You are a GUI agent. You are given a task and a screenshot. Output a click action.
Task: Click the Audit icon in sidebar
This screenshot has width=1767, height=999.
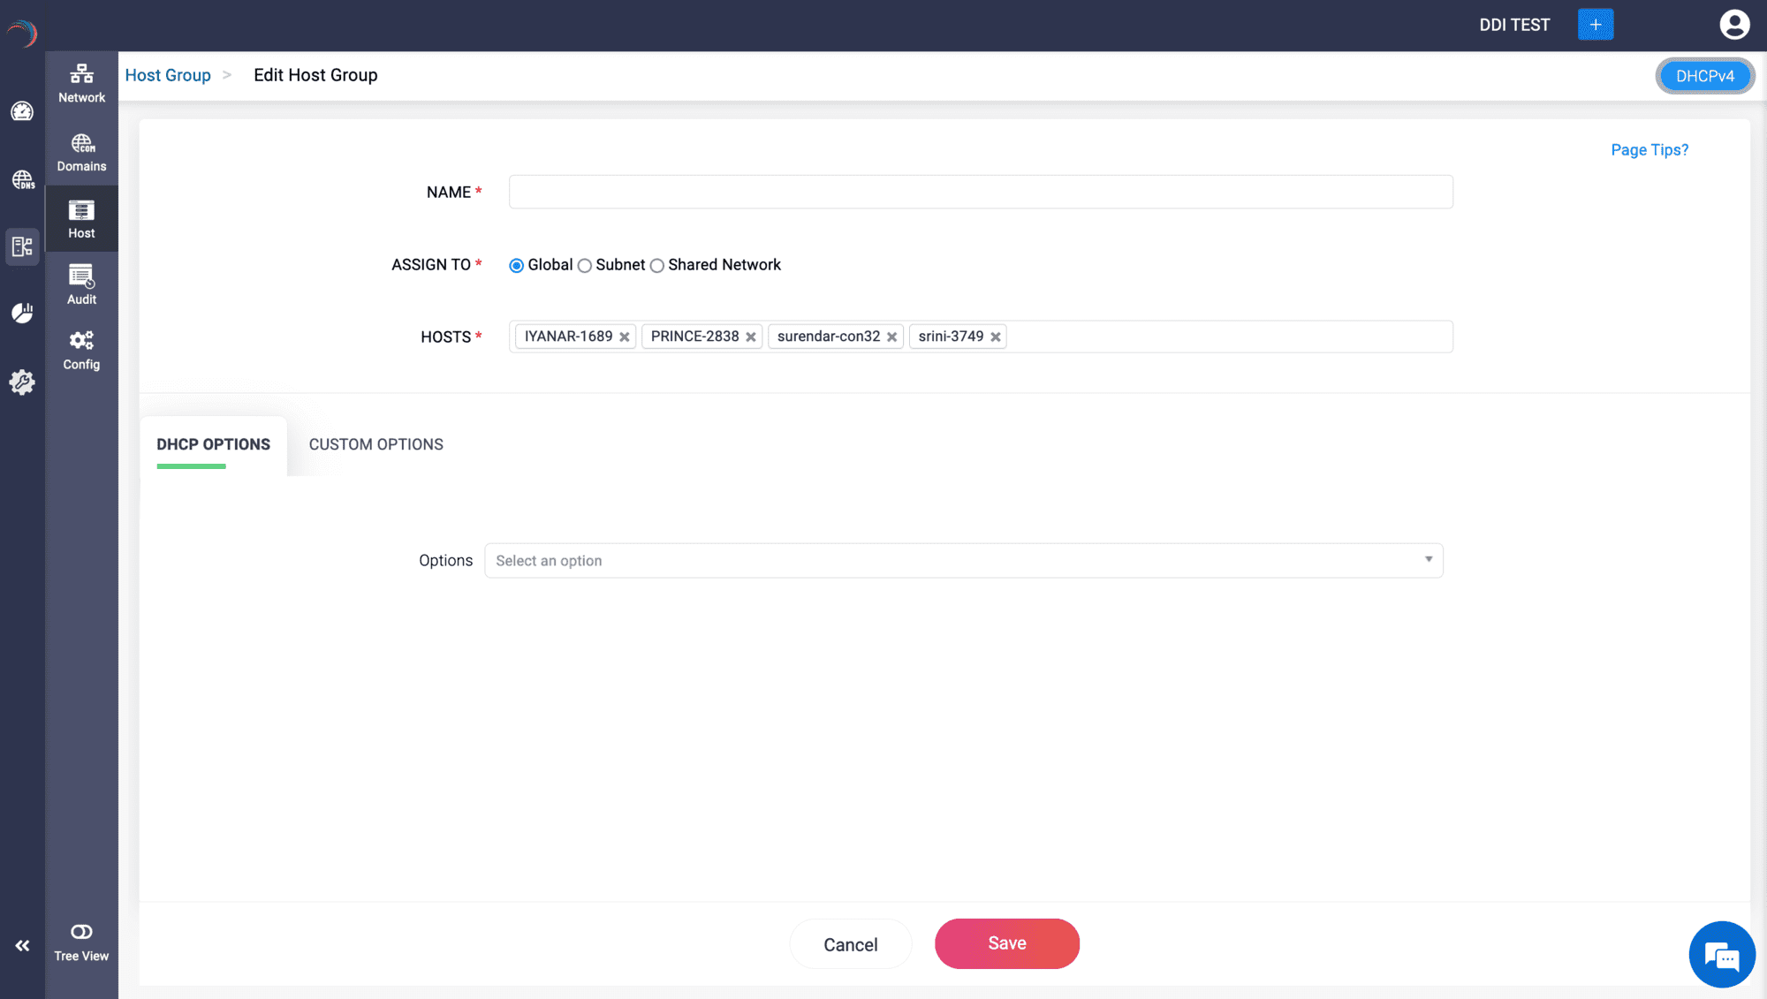tap(81, 284)
